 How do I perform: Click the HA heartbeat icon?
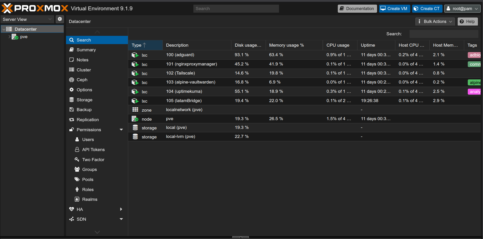tap(71, 209)
